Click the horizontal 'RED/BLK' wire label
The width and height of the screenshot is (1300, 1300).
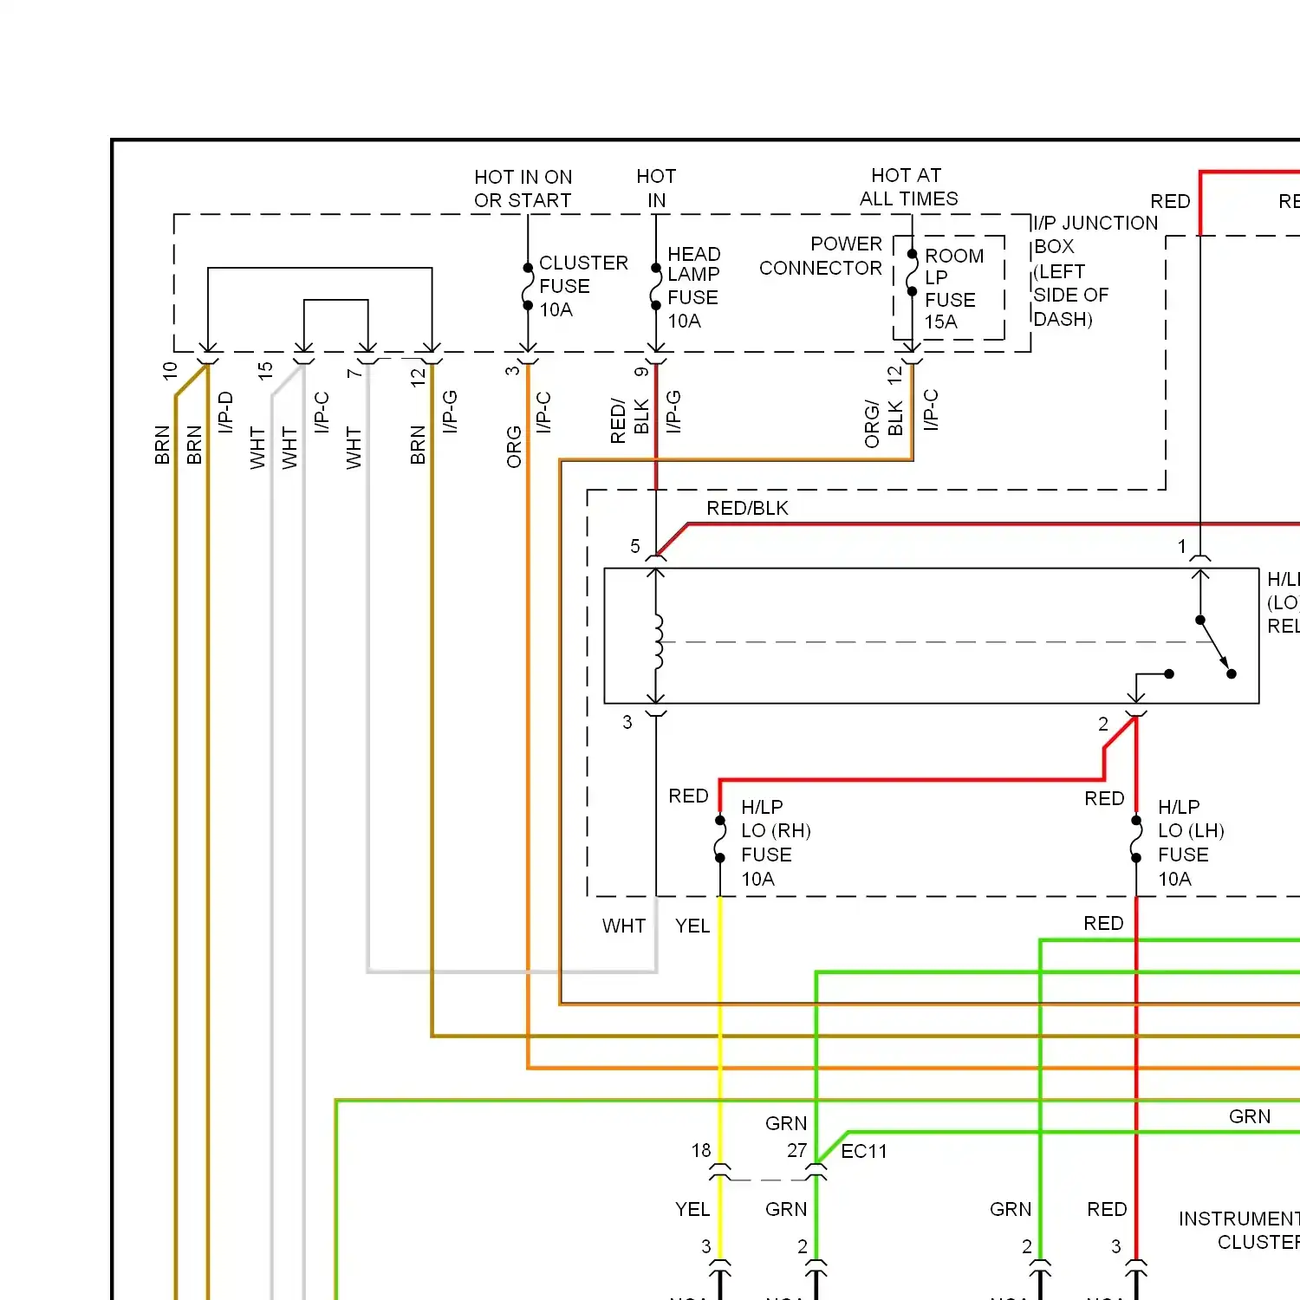point(747,508)
